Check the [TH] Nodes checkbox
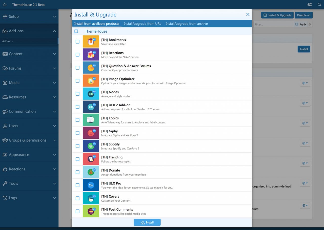This screenshot has width=324, height=230. (x=77, y=94)
